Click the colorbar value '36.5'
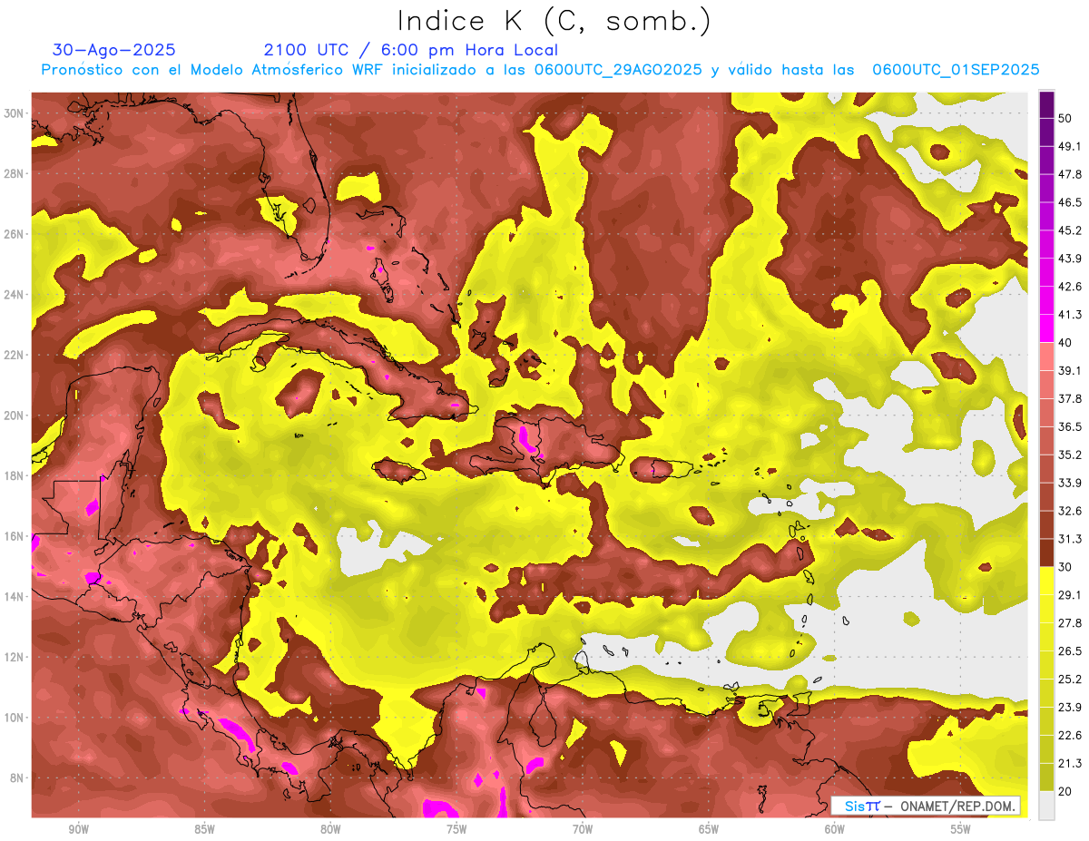 click(1070, 426)
